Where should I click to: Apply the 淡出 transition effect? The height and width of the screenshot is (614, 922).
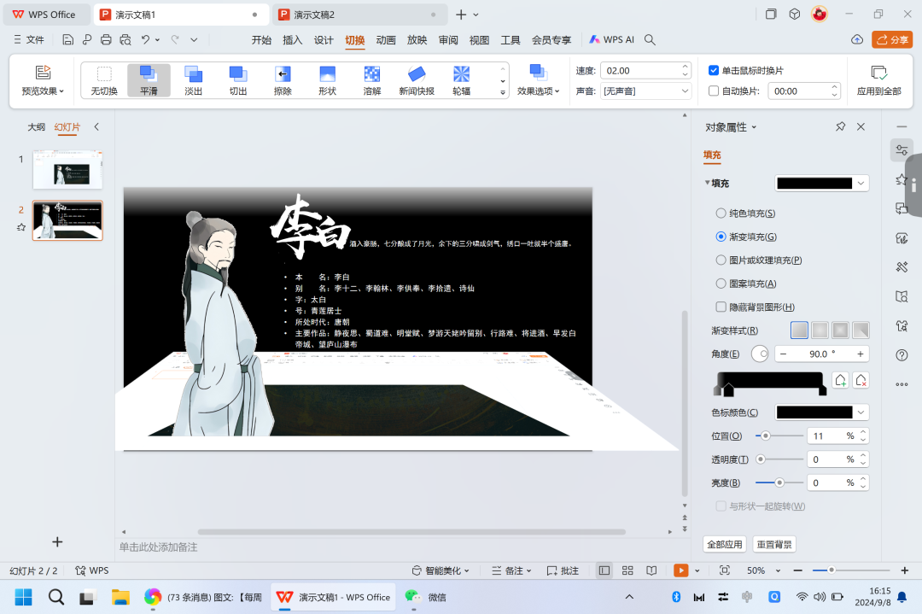(194, 80)
